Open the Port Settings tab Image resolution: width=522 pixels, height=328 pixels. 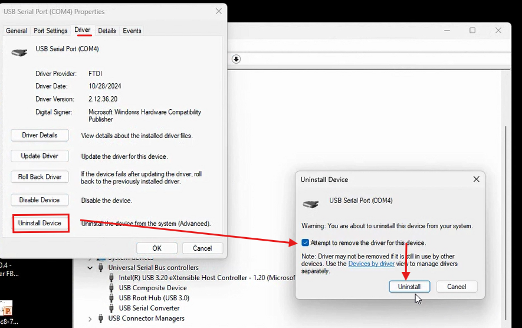51,31
